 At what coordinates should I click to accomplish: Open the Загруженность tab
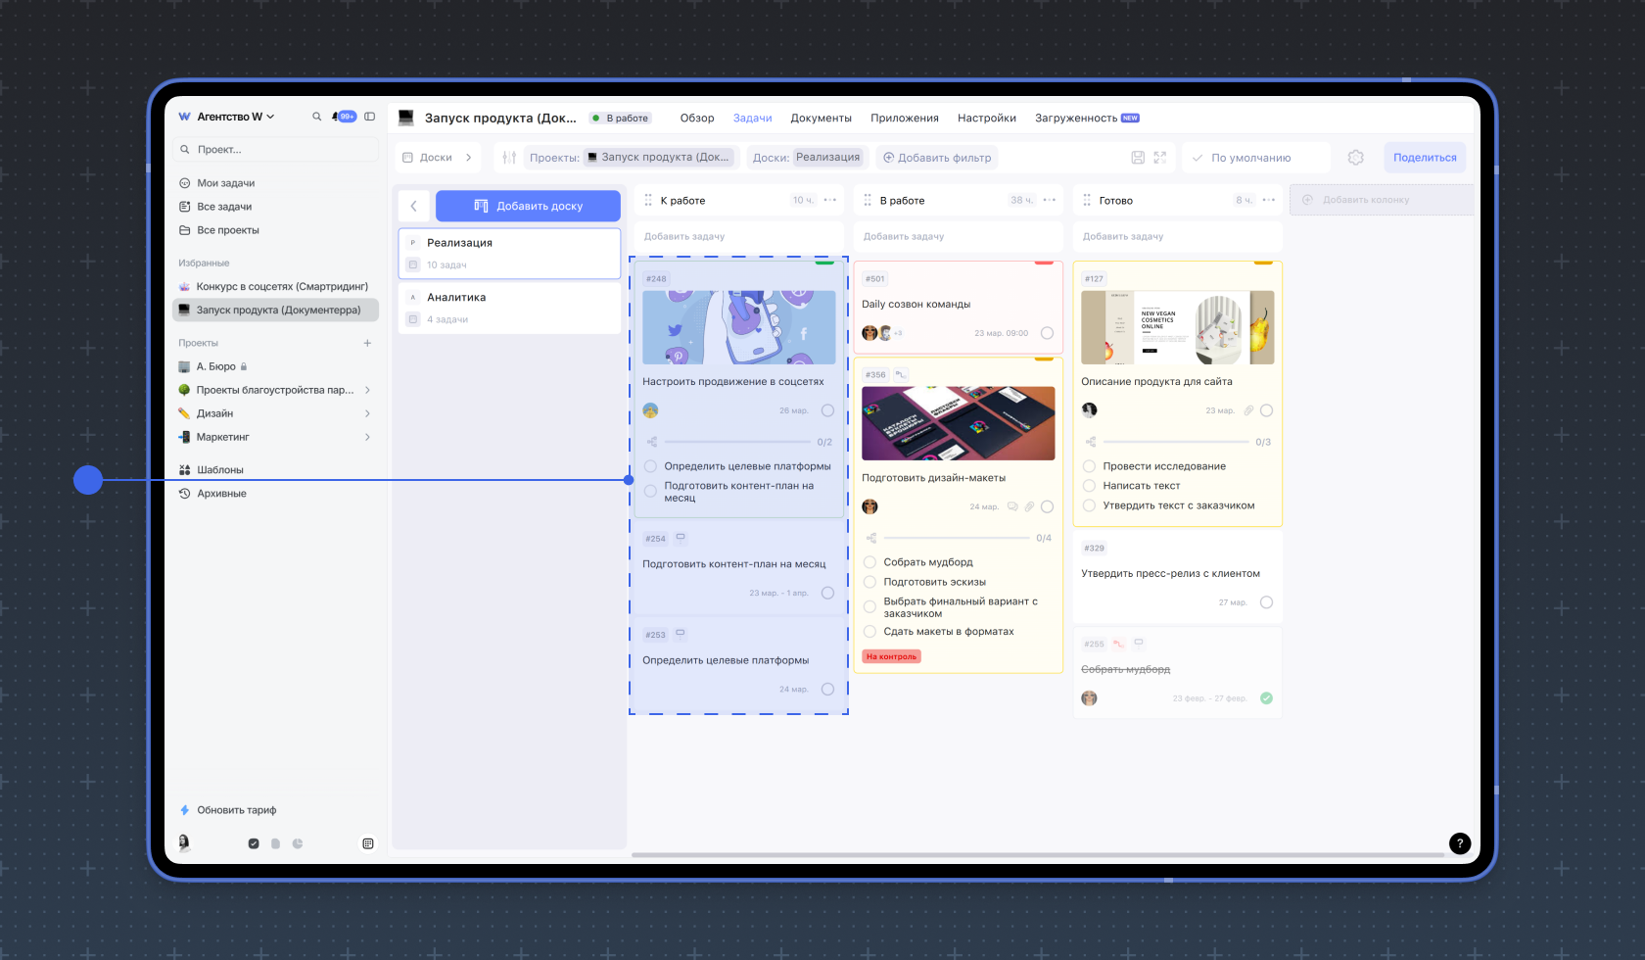(1075, 119)
